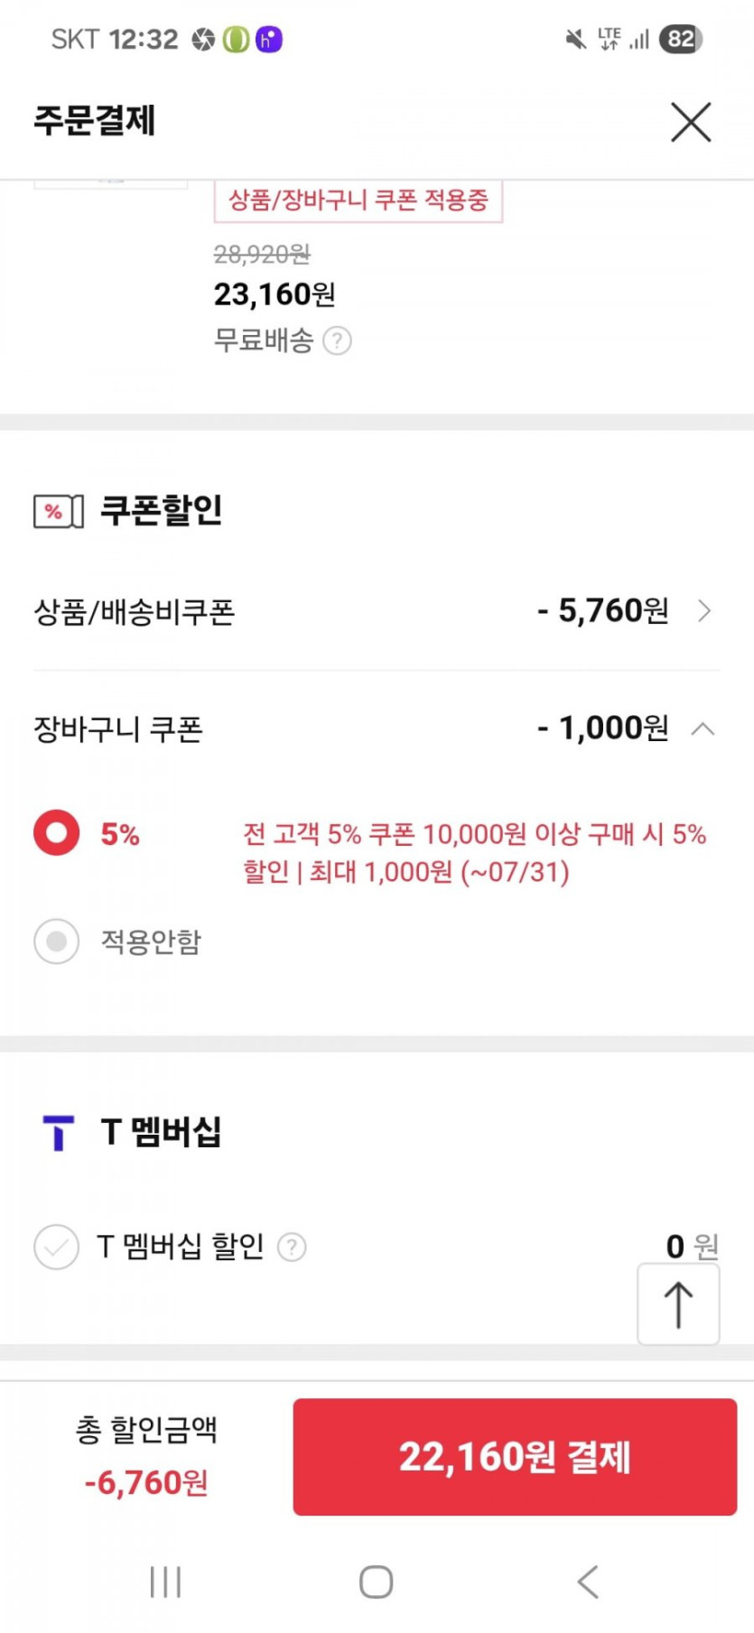The image size is (754, 1633).
Task: Enable T 멤버십 할인 checkbox
Action: 57,1247
